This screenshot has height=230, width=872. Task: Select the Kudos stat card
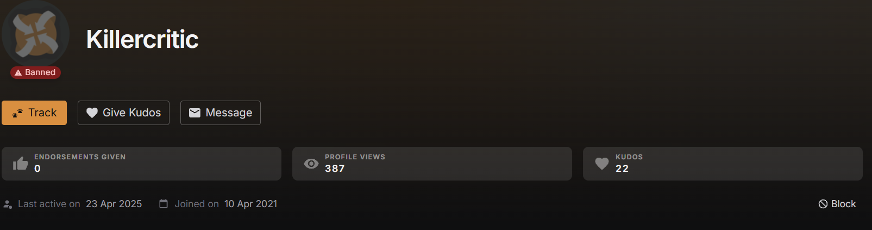tap(723, 164)
